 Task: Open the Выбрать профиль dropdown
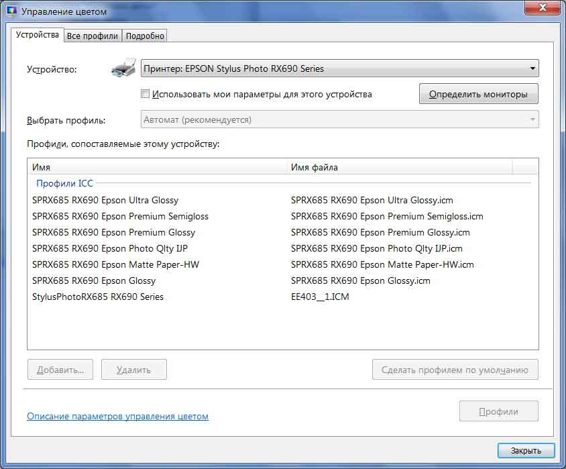click(340, 119)
